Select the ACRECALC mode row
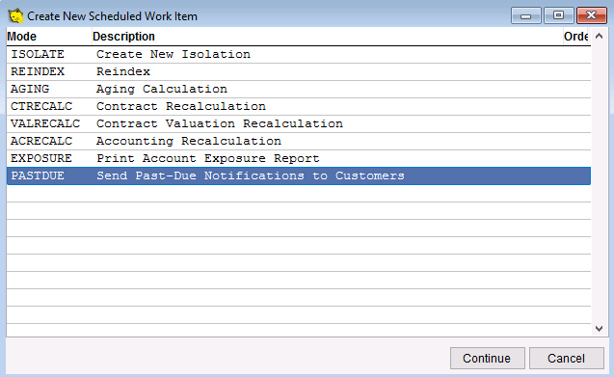 299,141
